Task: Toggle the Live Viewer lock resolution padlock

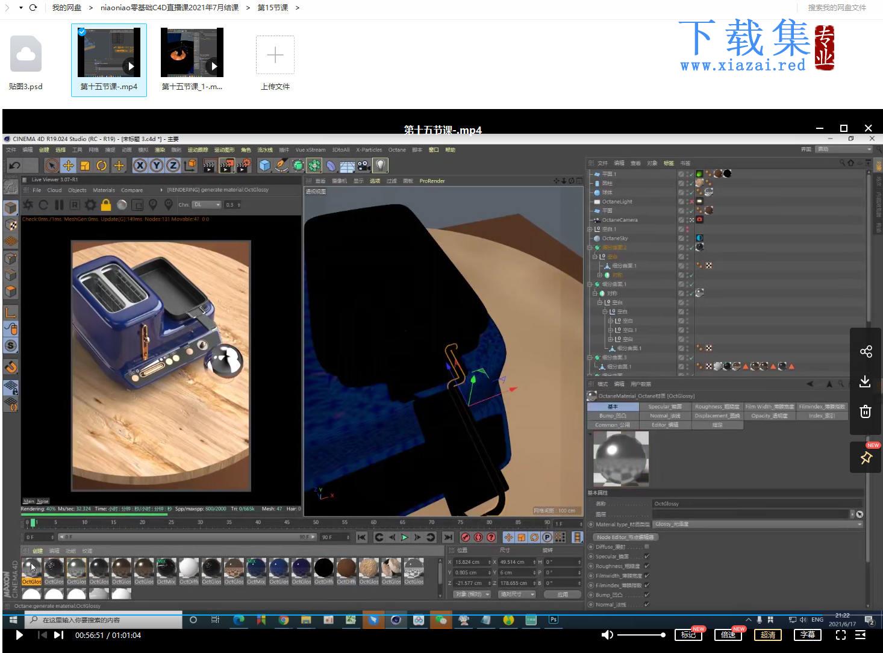Action: [106, 205]
